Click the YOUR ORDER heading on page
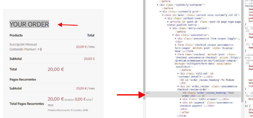 point(29,24)
